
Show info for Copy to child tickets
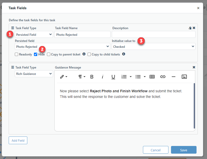[x=124, y=54]
